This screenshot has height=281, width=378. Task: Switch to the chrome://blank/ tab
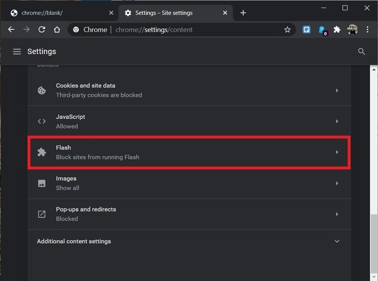[59, 13]
